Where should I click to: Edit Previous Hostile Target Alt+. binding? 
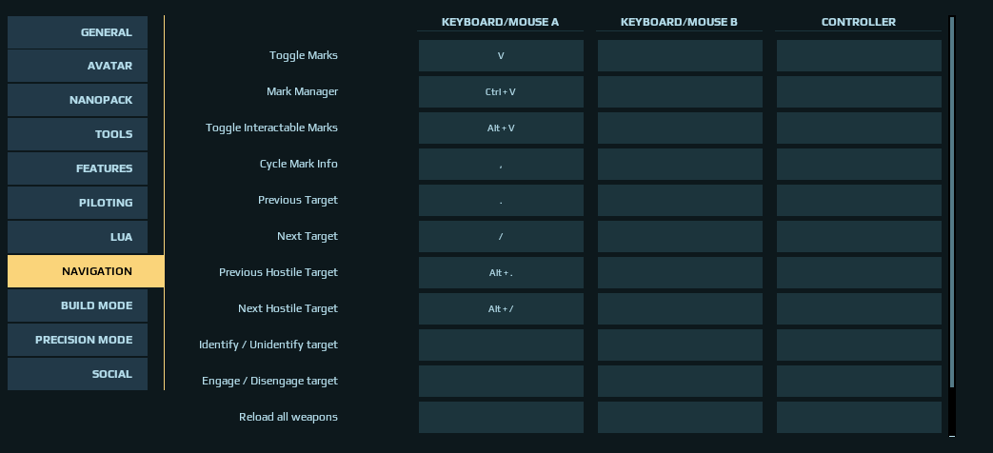501,273
